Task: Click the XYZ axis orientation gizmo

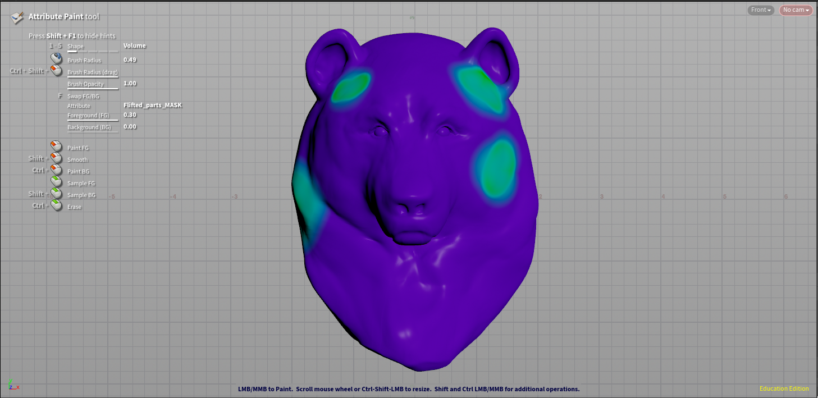Action: click(x=13, y=385)
